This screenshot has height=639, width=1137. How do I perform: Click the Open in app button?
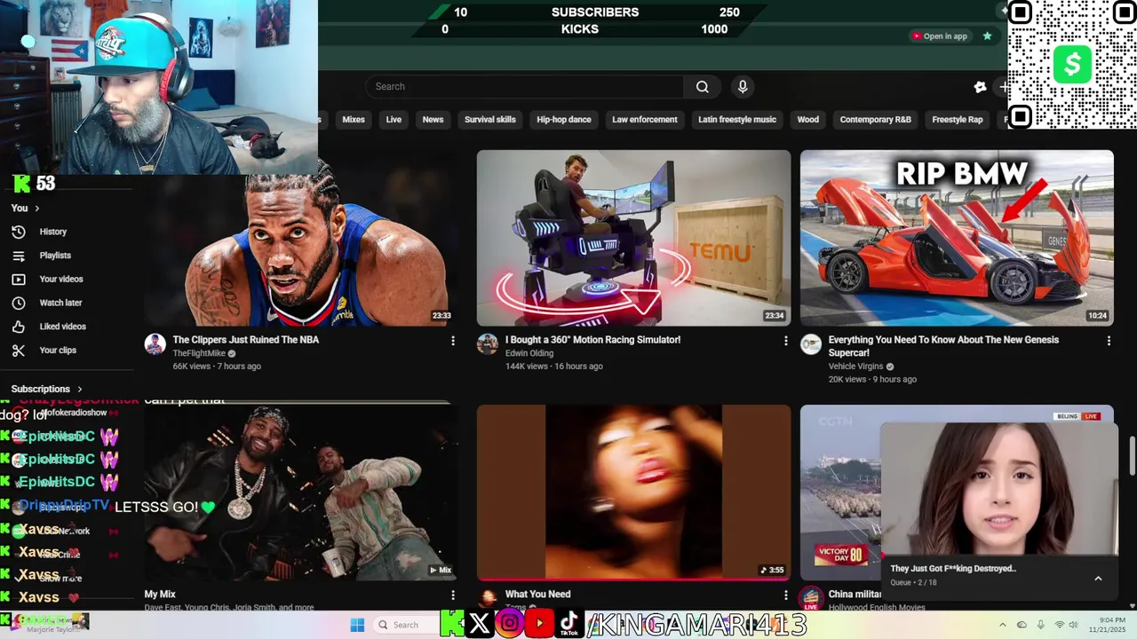[x=939, y=36]
